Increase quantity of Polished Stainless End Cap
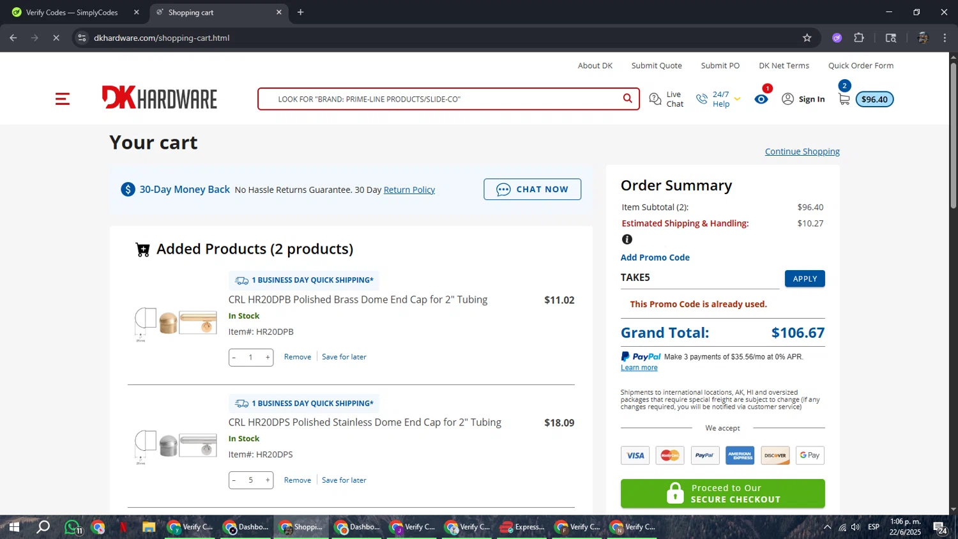Viewport: 958px width, 539px height. 268,480
